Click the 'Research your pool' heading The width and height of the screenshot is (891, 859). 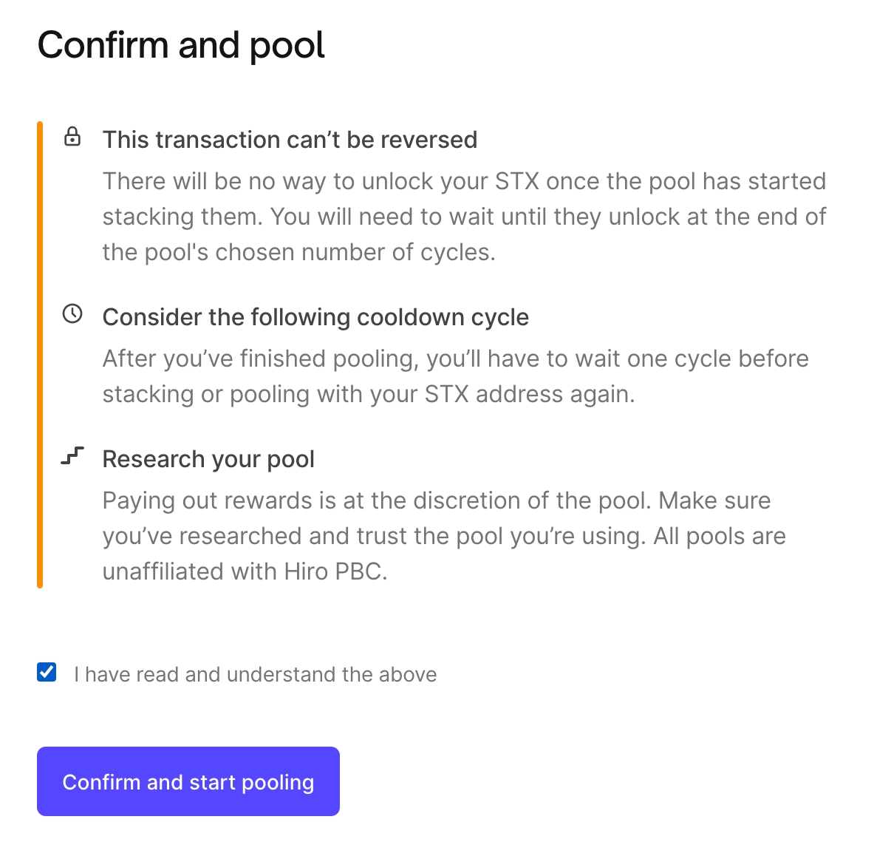point(208,459)
